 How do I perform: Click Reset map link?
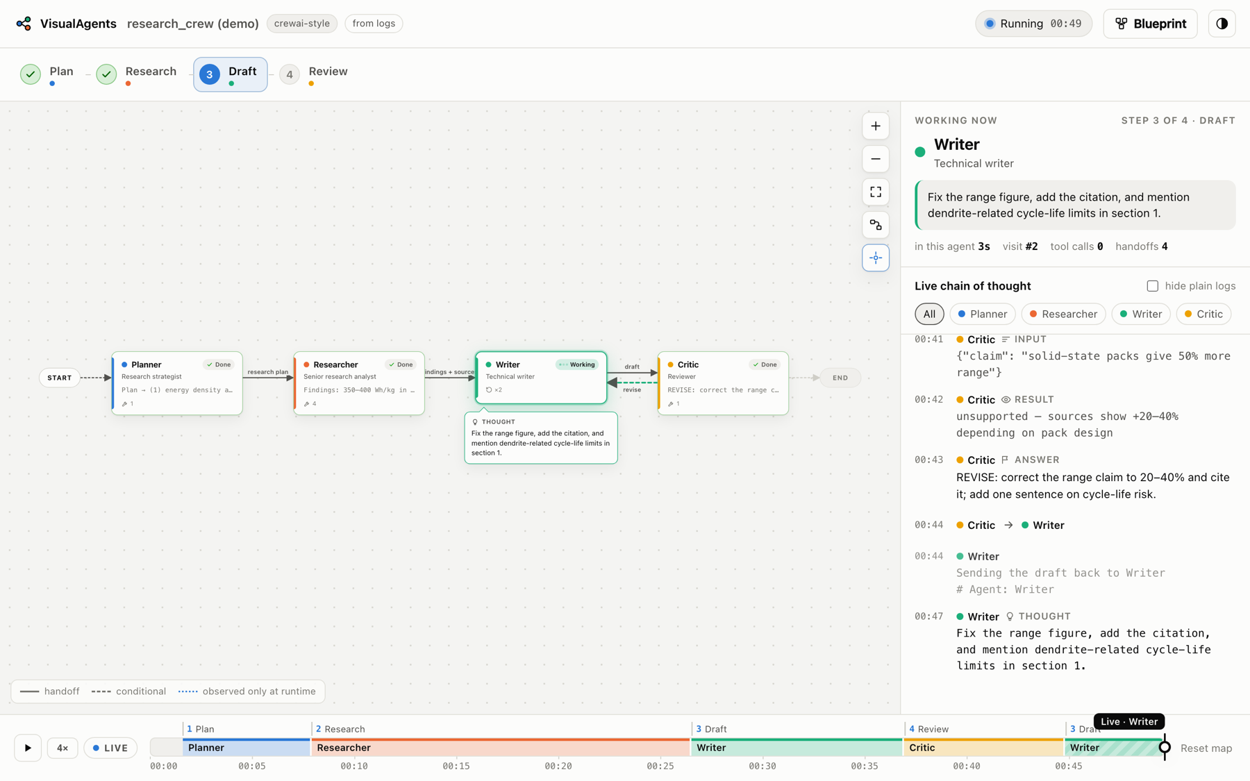point(1206,748)
